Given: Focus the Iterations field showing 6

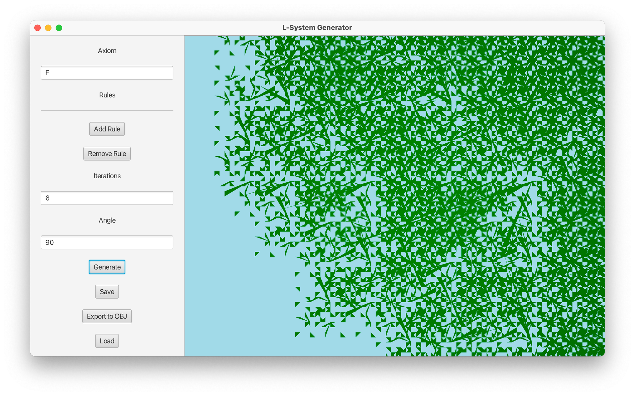Looking at the screenshot, I should [107, 198].
